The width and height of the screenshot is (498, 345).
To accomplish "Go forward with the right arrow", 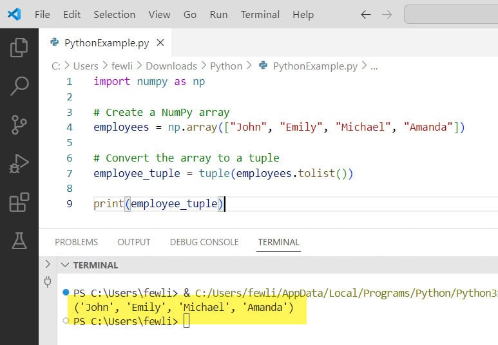I will (387, 15).
